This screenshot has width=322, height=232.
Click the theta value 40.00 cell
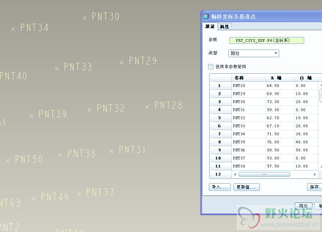tap(306, 142)
